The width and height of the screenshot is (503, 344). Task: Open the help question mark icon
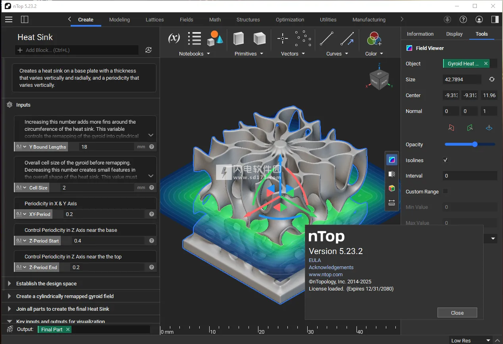(463, 19)
